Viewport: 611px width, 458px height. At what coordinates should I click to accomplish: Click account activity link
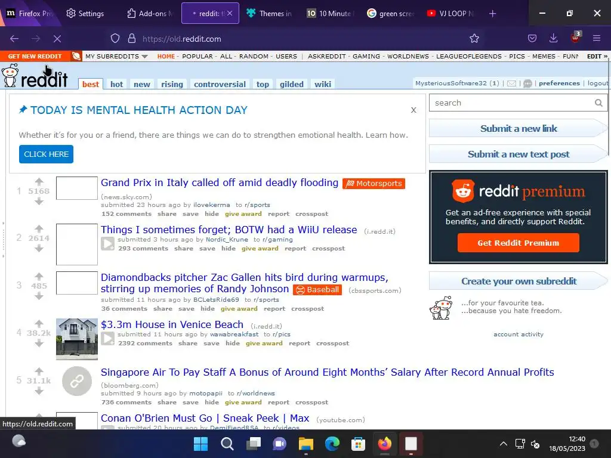[x=519, y=334]
